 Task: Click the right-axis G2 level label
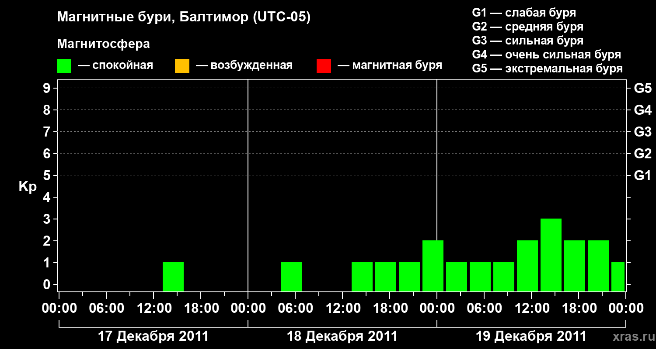(643, 154)
